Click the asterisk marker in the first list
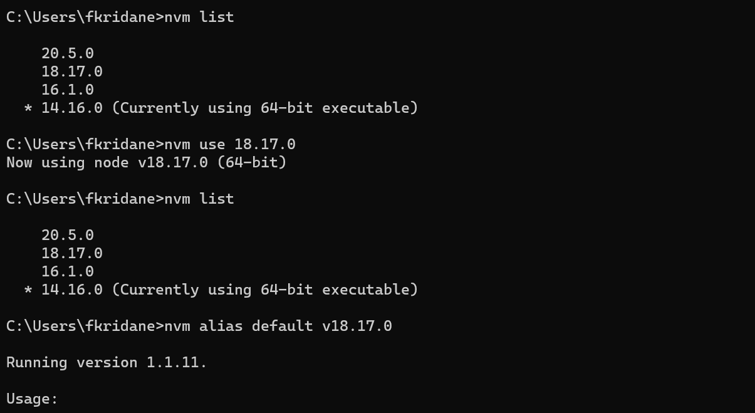This screenshot has height=413, width=755. [x=28, y=109]
